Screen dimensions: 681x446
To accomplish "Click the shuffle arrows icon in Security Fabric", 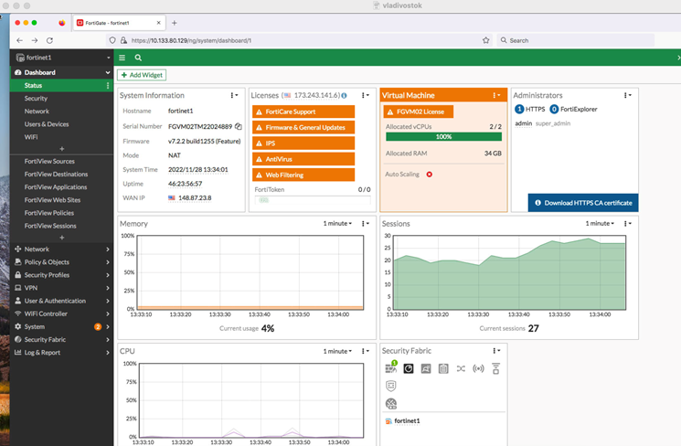I will (461, 368).
